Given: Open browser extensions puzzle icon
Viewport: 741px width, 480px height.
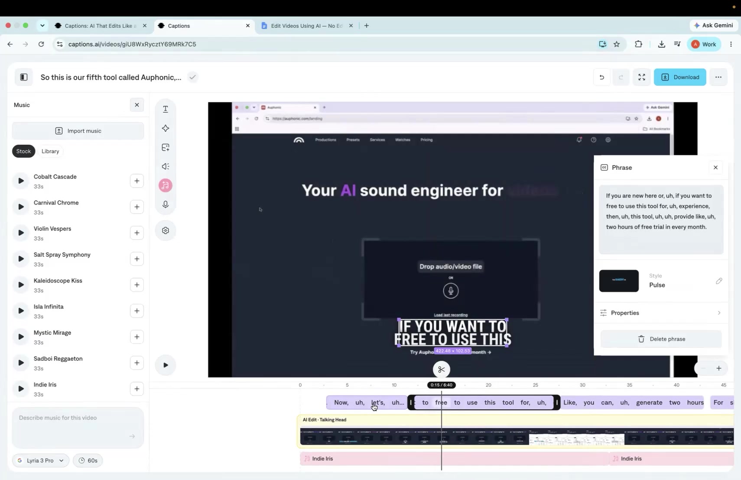Looking at the screenshot, I should click(638, 44).
